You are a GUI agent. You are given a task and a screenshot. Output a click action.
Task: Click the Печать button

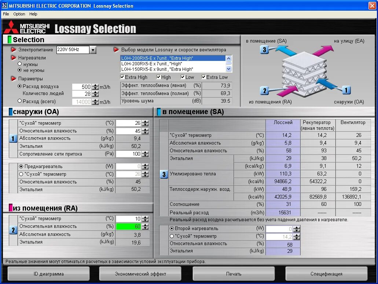click(234, 274)
